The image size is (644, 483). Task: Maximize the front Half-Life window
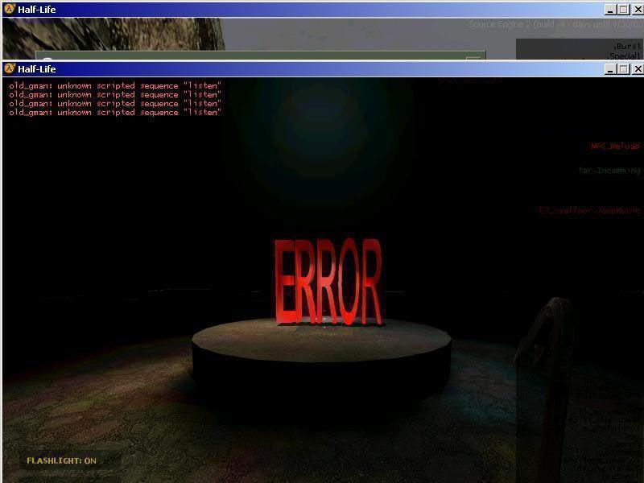coord(624,69)
